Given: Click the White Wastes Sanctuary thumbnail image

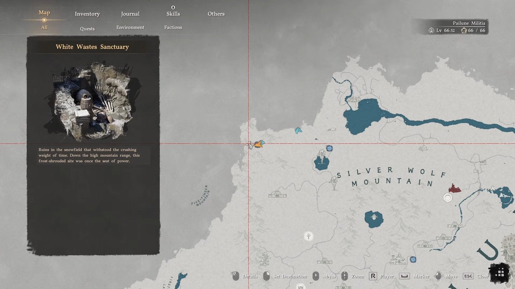Looking at the screenshot, I should coord(93,102).
